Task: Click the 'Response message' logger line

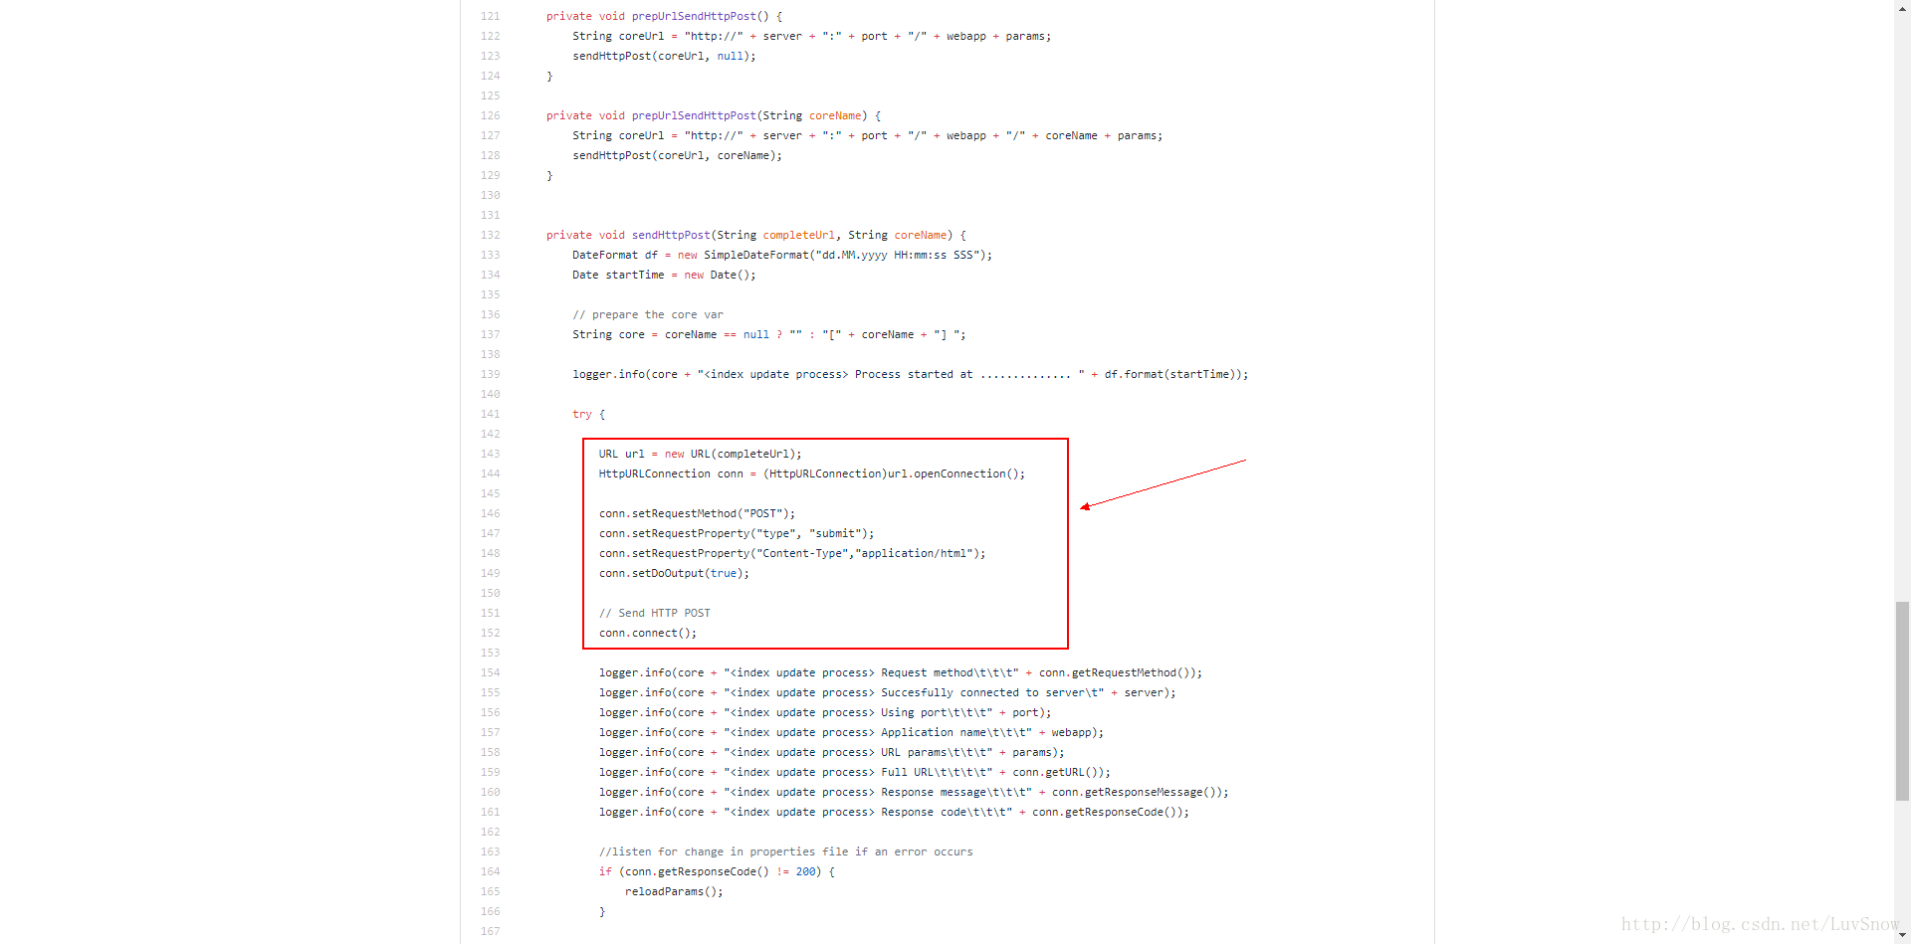Action: coord(914,792)
